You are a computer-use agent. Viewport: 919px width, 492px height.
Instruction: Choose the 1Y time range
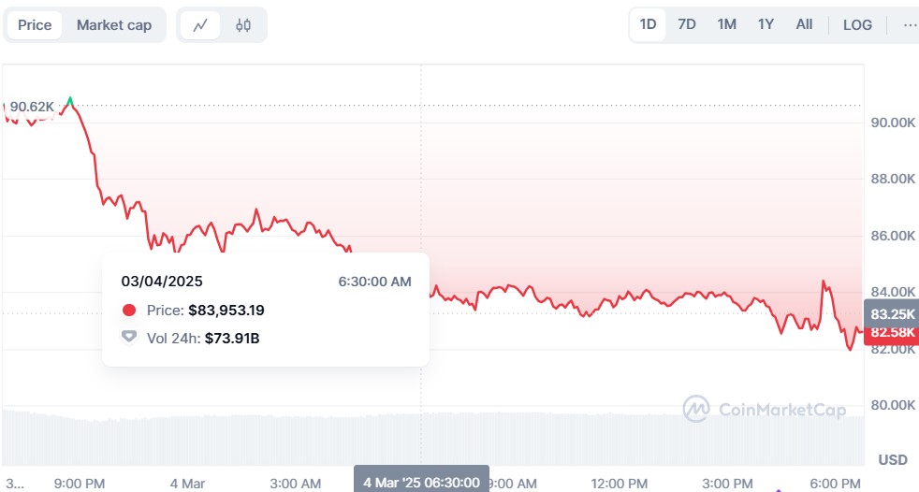[x=766, y=24]
